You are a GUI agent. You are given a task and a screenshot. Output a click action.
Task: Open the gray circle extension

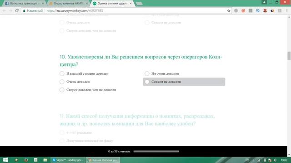pos(236,11)
